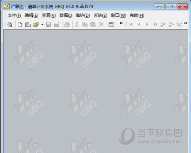Open the 系统(S) menu

pos(100,16)
